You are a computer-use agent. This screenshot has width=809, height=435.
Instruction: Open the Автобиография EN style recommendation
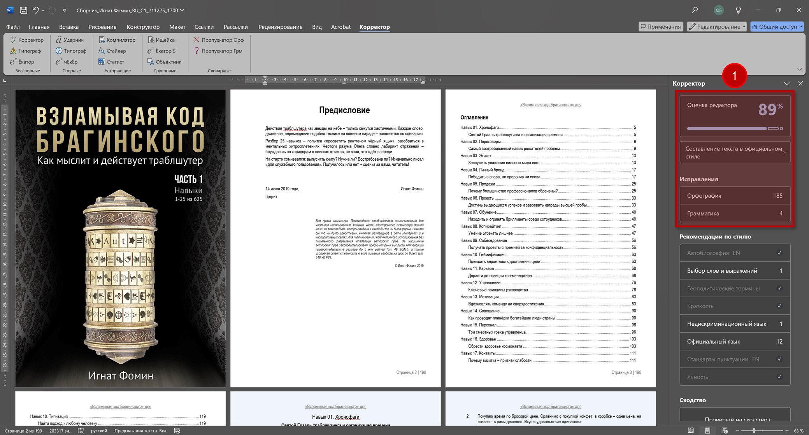[735, 253]
